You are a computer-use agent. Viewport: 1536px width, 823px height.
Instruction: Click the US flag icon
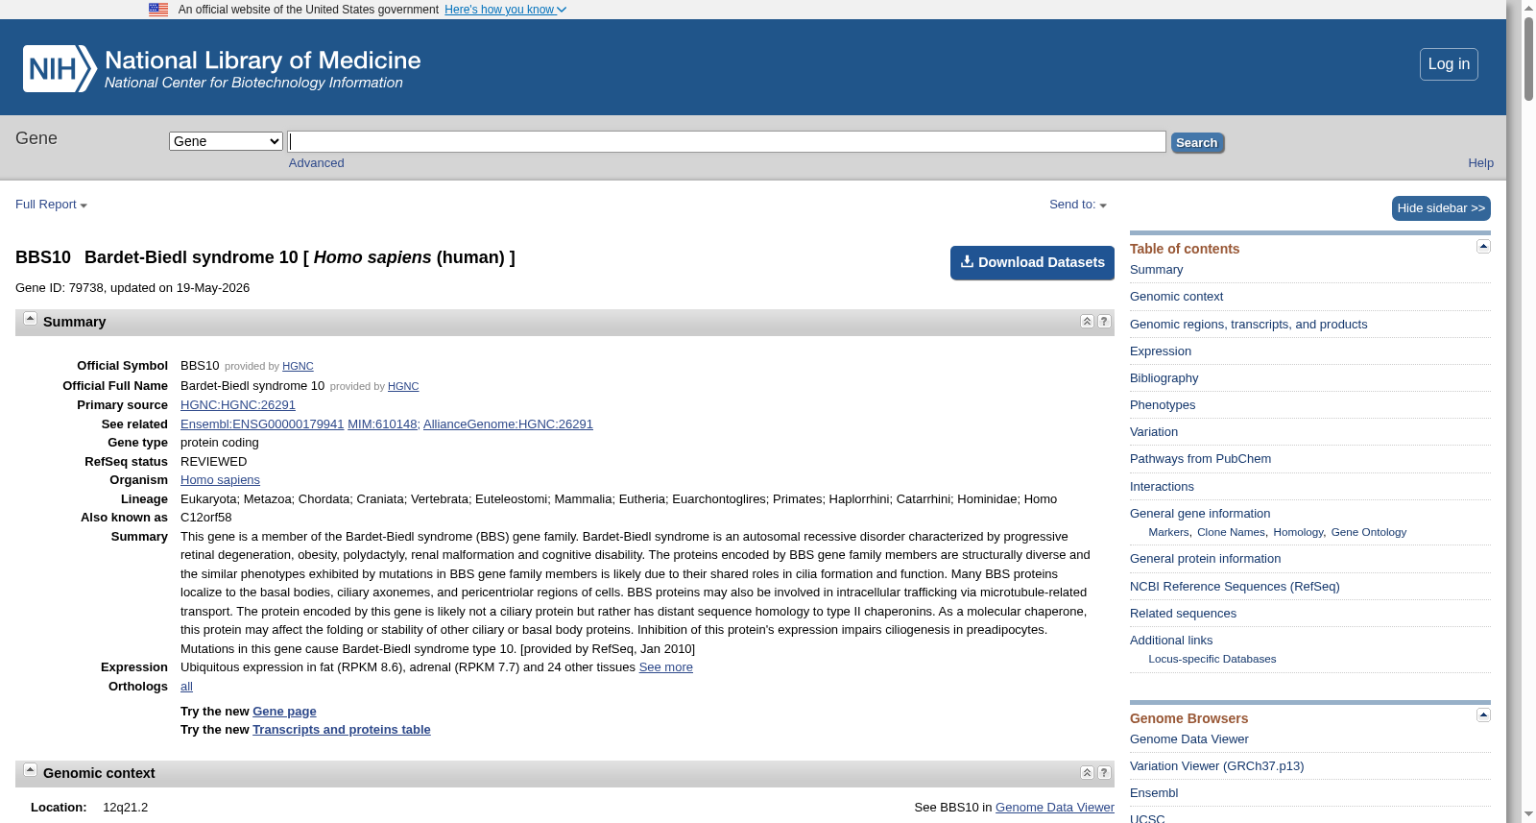click(158, 10)
